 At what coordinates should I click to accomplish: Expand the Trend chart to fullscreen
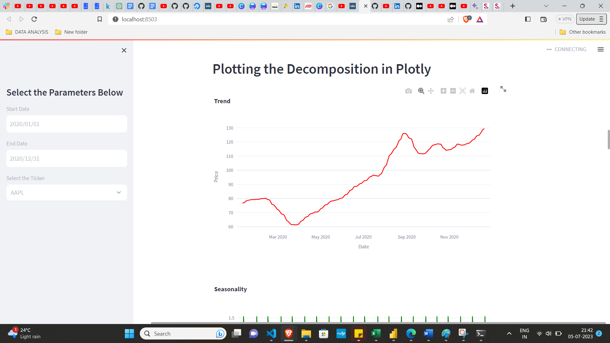pos(503,89)
